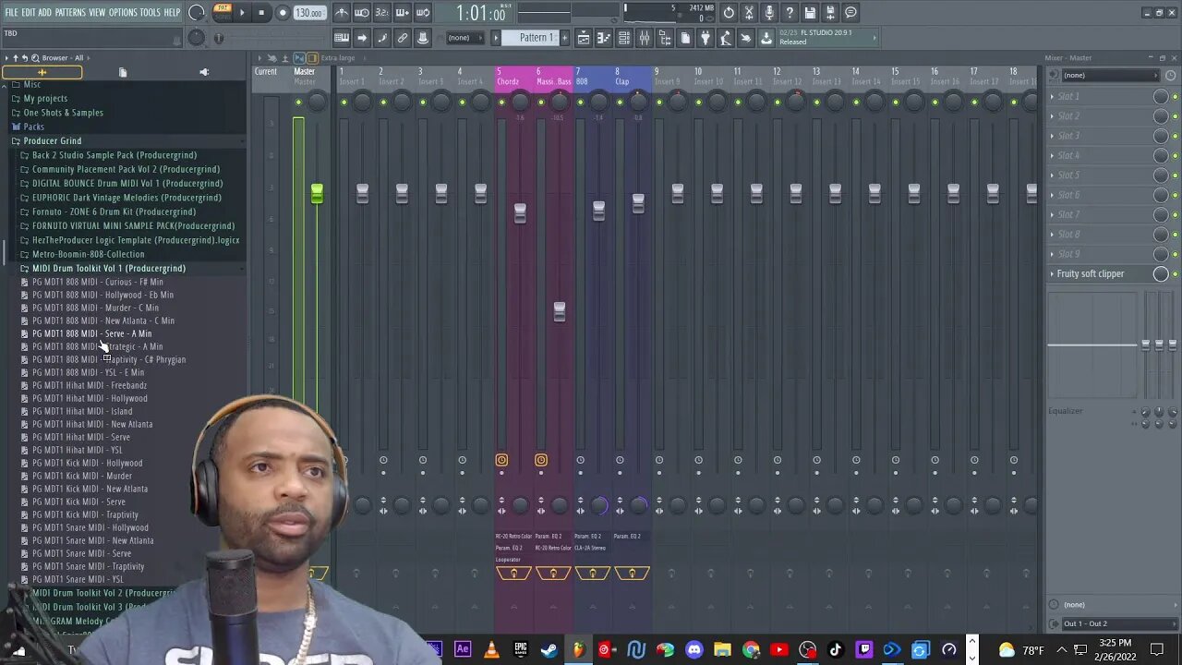
Task: Click the Massi..Bass volume fader
Action: point(559,311)
